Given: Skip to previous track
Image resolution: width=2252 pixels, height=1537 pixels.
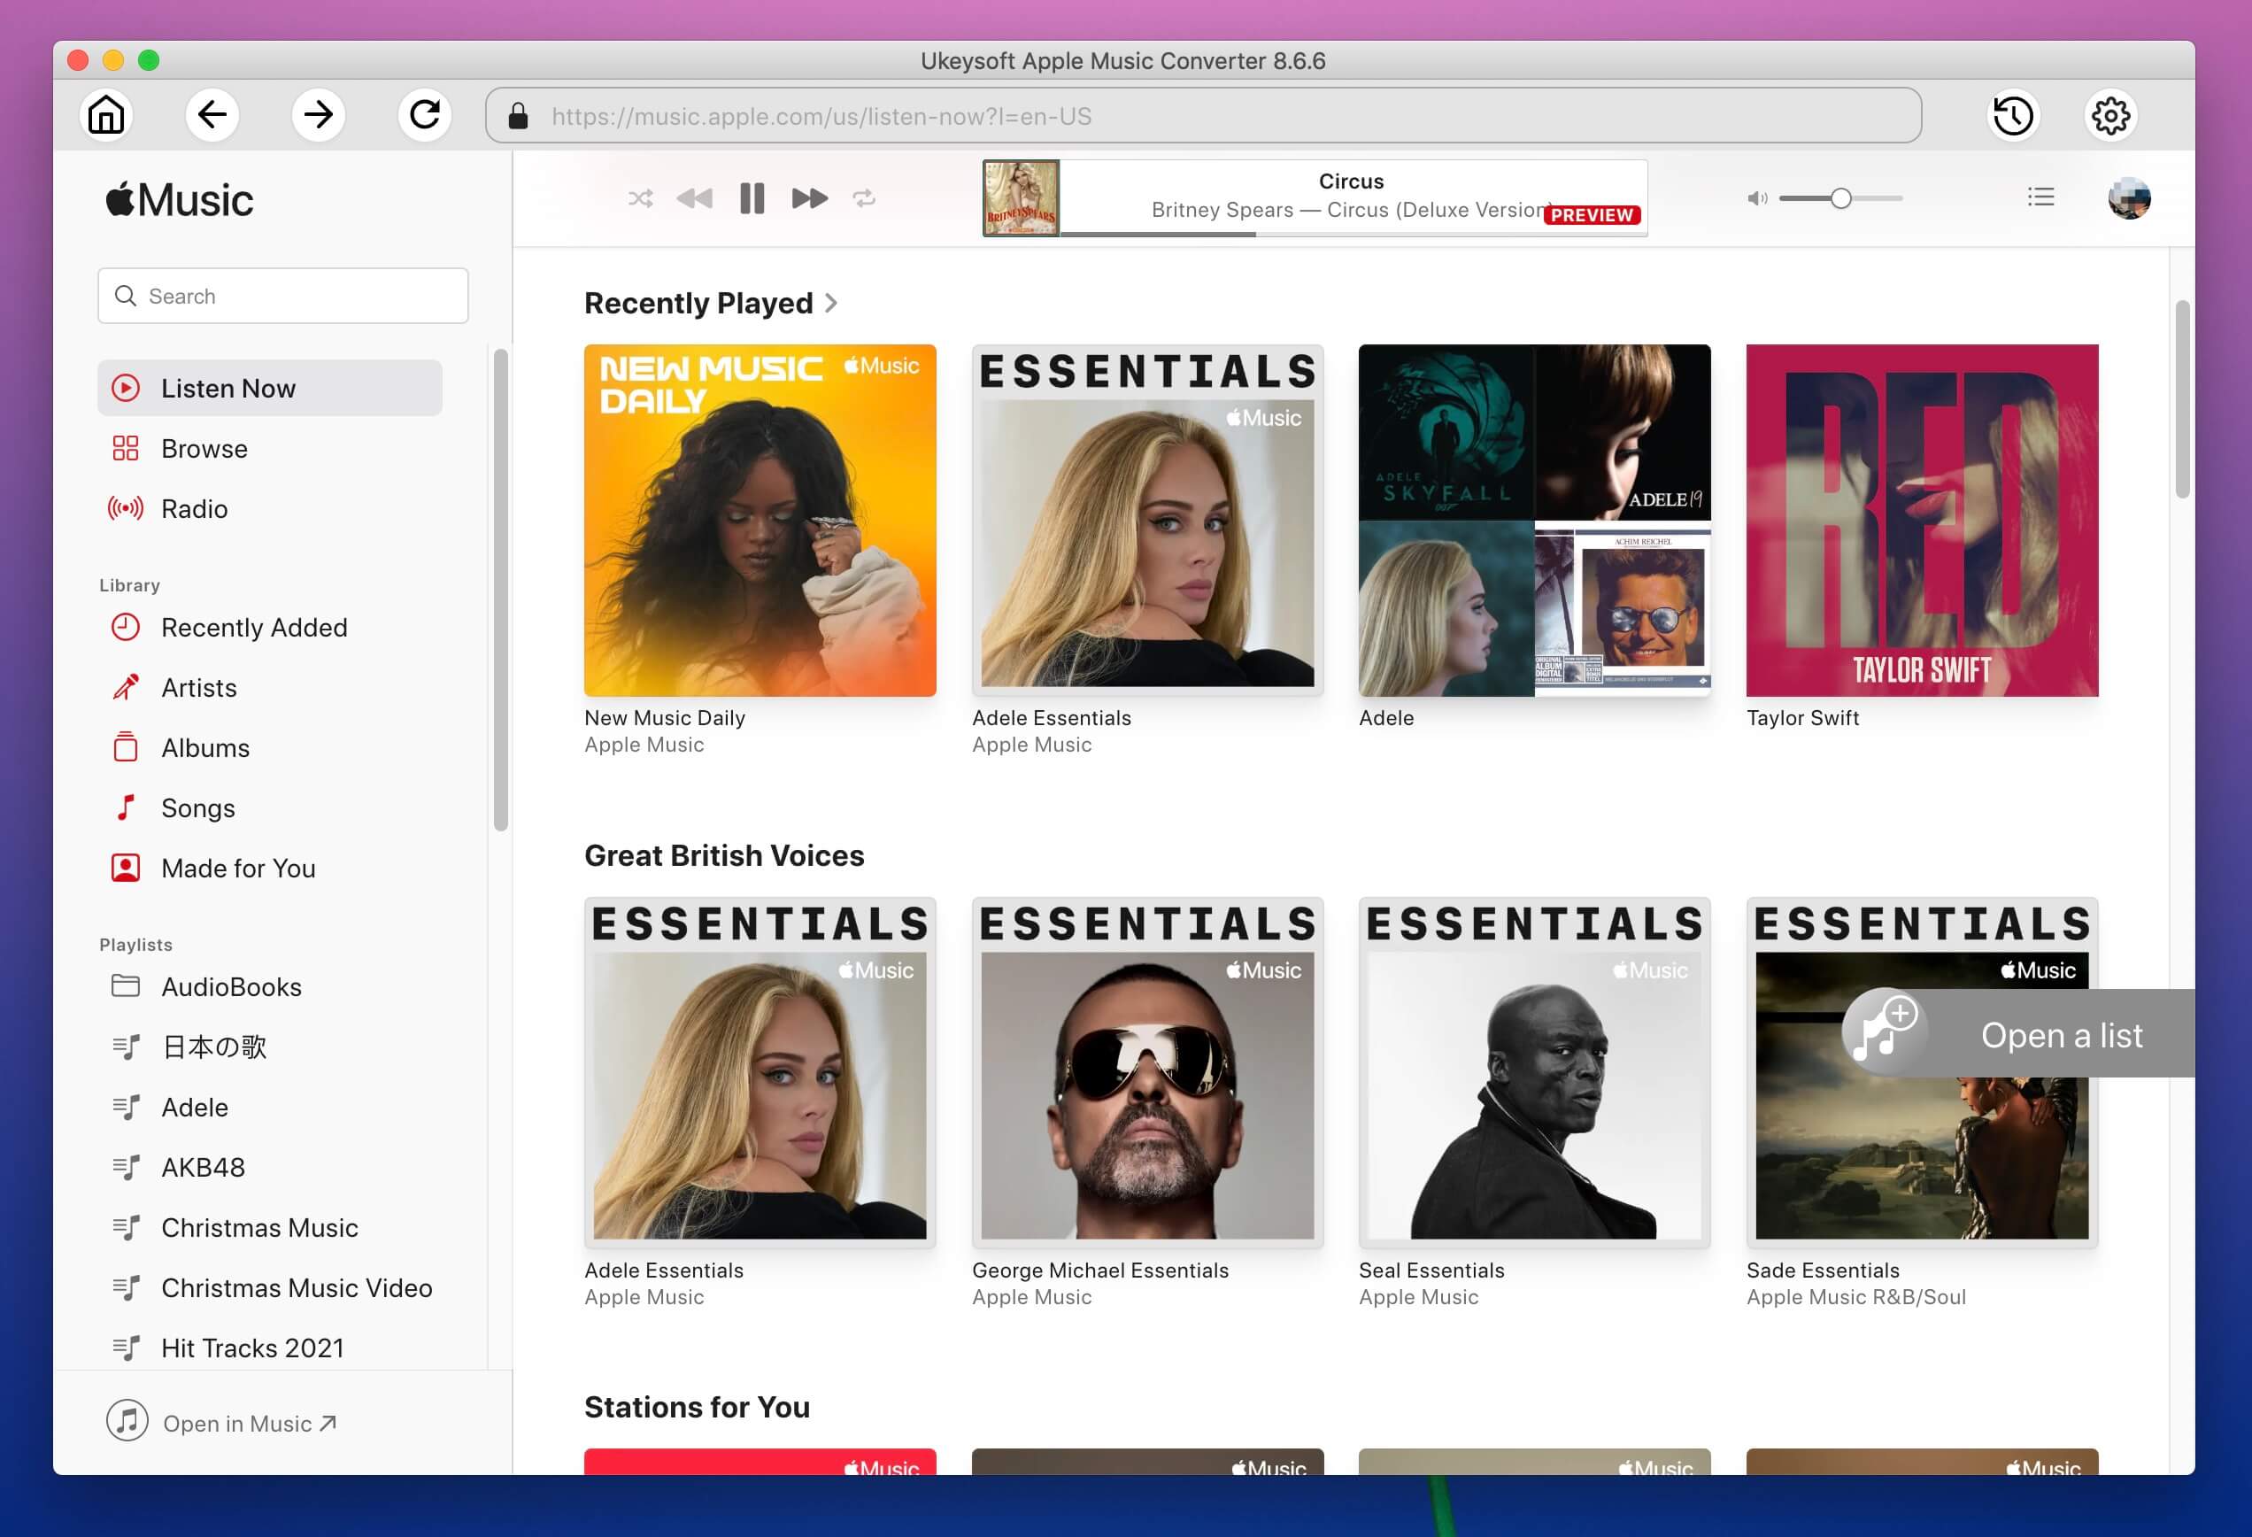Looking at the screenshot, I should point(694,198).
